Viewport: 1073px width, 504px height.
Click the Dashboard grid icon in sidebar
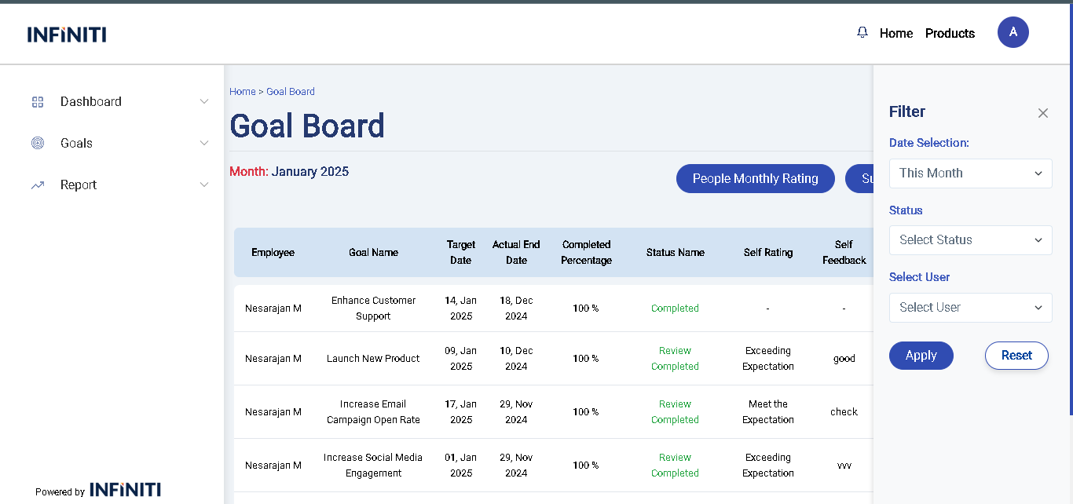[x=38, y=102]
